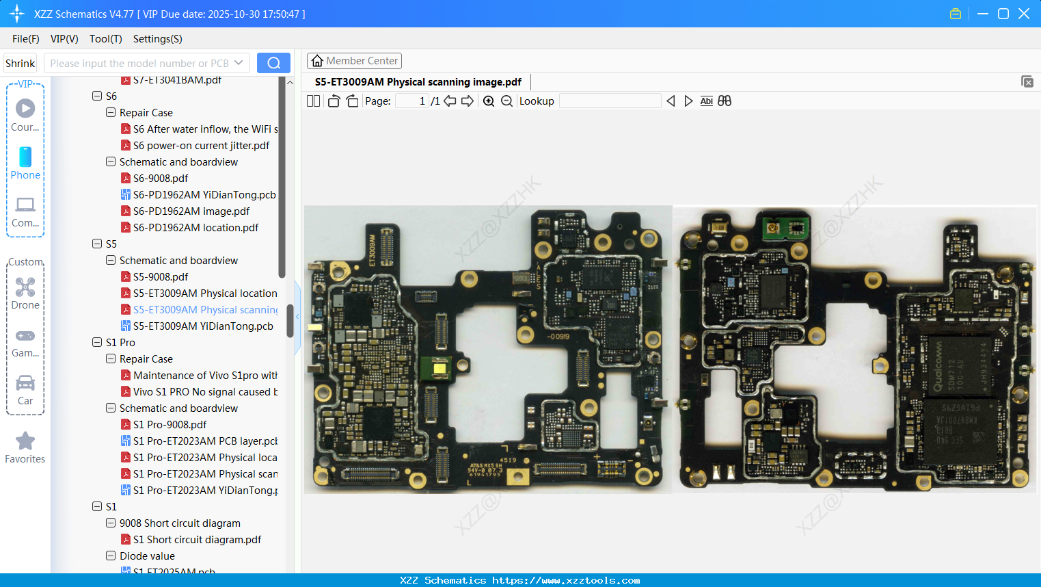
Task: Open the Member Center page
Action: 354,60
